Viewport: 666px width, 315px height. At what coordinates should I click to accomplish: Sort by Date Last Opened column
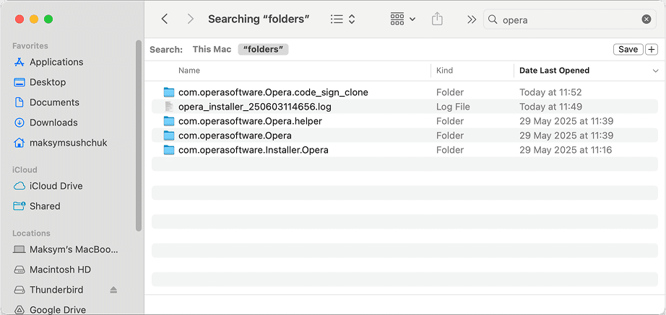coord(554,71)
